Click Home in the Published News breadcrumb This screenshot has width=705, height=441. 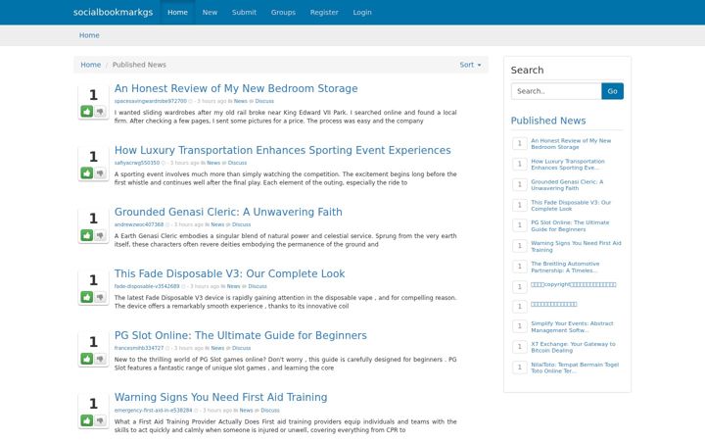pyautogui.click(x=91, y=65)
